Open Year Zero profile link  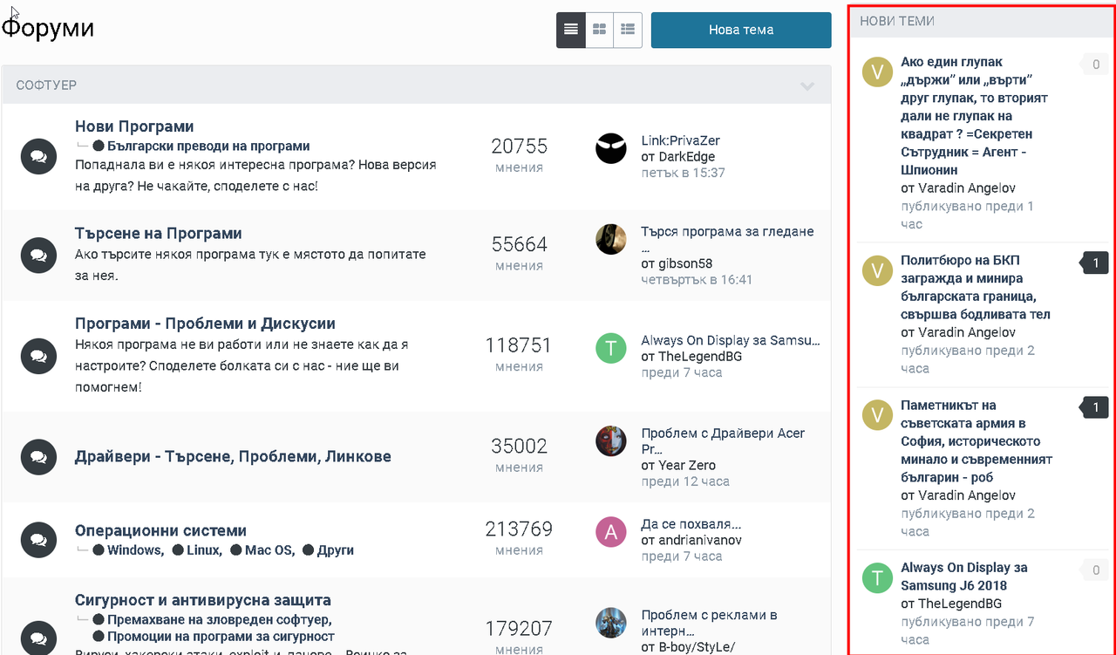686,466
